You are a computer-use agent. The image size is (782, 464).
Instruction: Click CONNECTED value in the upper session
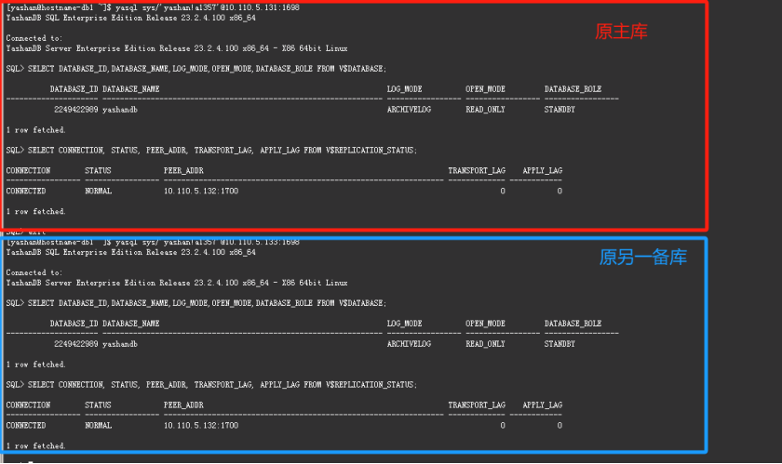pyautogui.click(x=26, y=191)
